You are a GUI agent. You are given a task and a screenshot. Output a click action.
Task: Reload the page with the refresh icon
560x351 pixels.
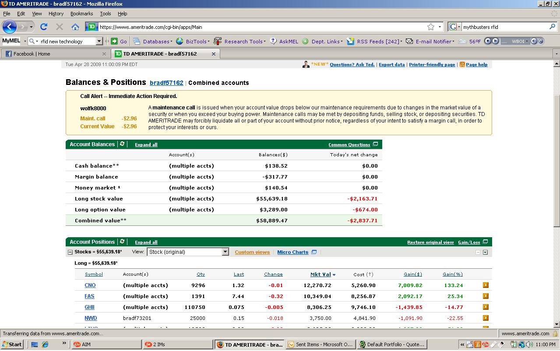[x=44, y=27]
